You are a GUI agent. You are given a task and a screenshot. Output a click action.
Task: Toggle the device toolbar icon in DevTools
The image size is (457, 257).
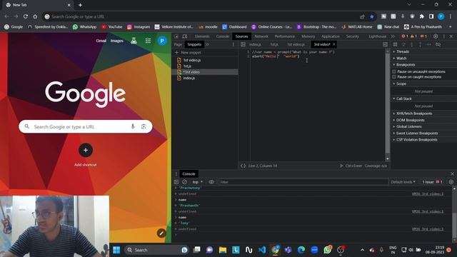pyautogui.click(x=185, y=36)
